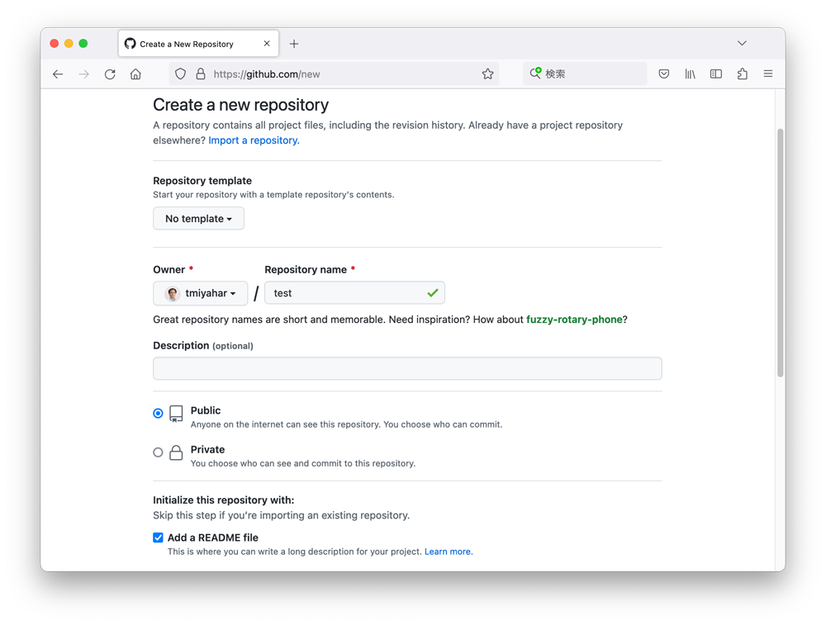Viewport: 826px width, 625px height.
Task: Open the Firefox hamburger menu
Action: 768,74
